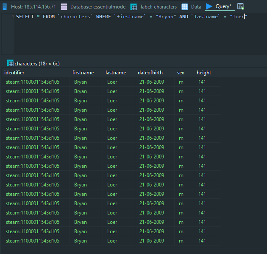Screen dimensions: 267x254
Task: Click the lastname column header
Action: click(x=116, y=73)
